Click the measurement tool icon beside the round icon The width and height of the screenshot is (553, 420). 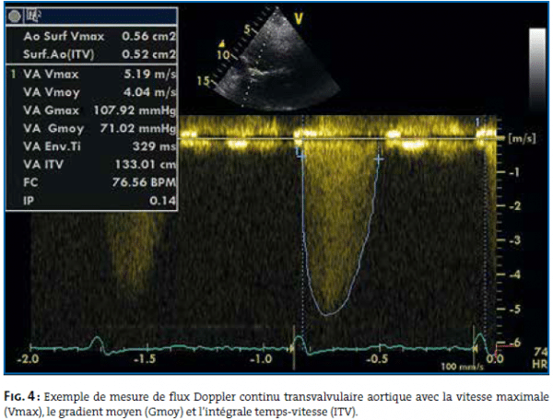[x=32, y=16]
